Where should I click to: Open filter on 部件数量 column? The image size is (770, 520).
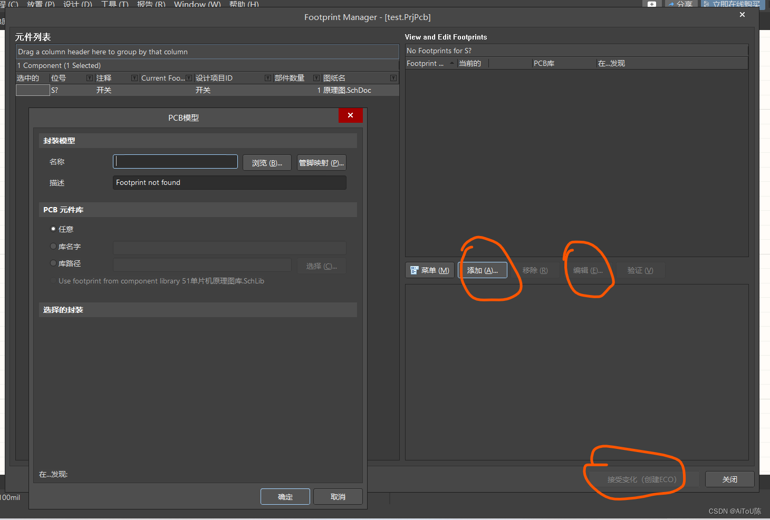pyautogui.click(x=316, y=78)
